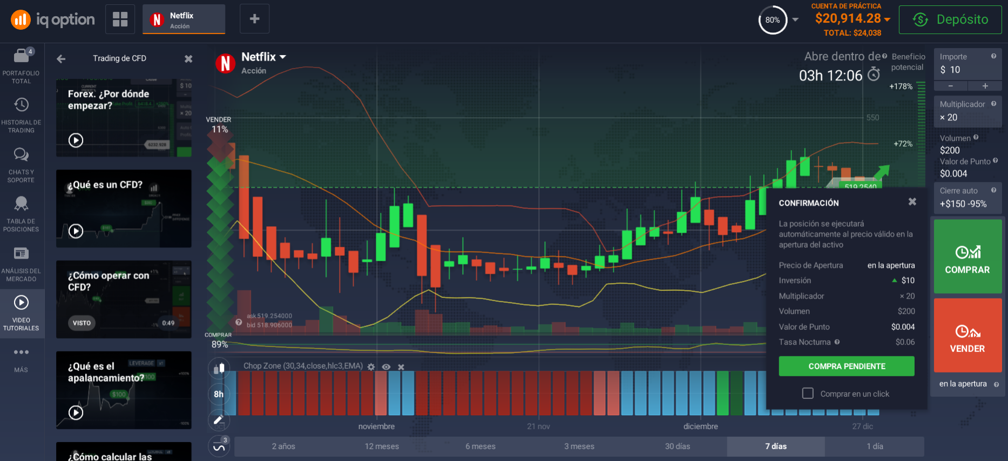Open Tabla de Posiciones icon
Viewport: 1008px width, 461px height.
[21, 204]
